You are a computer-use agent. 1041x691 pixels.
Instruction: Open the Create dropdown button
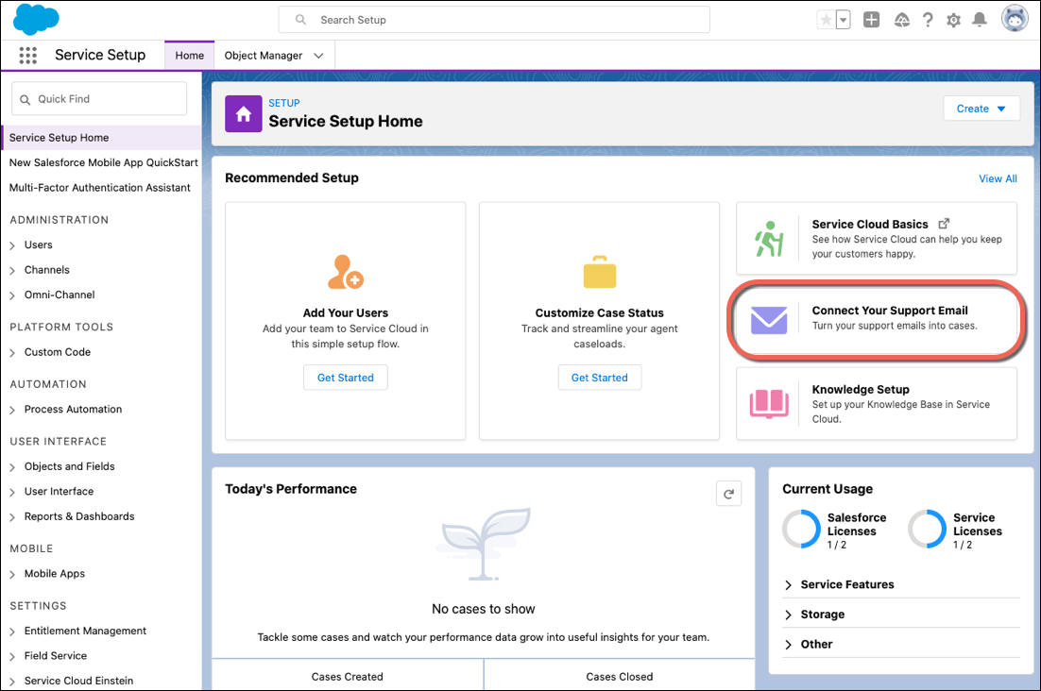click(x=981, y=109)
